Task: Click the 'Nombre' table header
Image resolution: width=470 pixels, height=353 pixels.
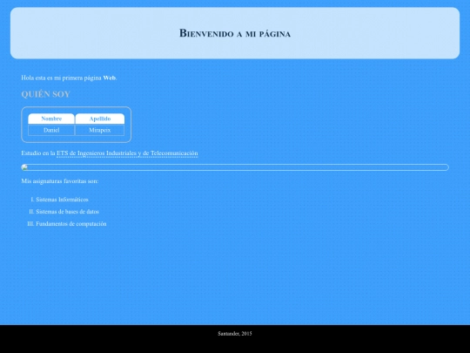Action: (51, 119)
